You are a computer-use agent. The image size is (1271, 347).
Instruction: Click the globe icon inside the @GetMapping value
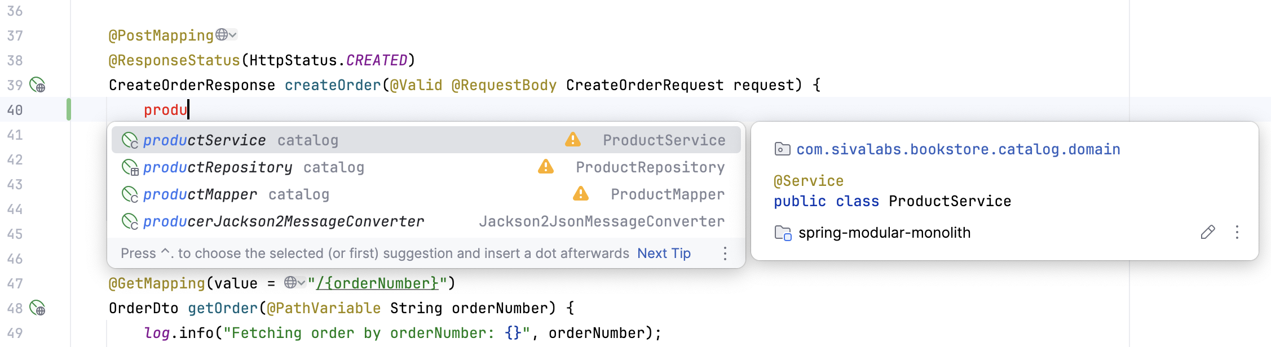coord(290,283)
